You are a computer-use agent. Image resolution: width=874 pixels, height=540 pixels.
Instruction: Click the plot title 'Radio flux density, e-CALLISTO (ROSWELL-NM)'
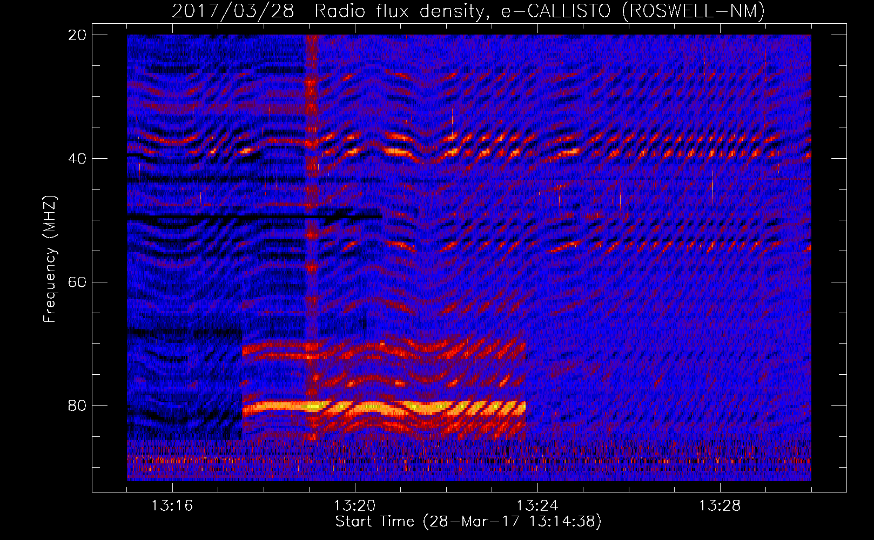[x=540, y=11]
